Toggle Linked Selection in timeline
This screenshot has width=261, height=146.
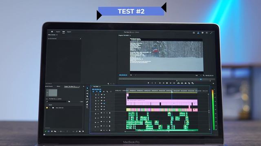tap(100, 92)
